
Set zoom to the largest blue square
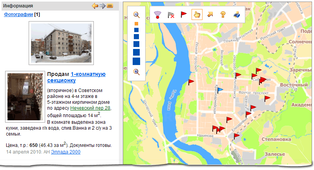coord(136,61)
